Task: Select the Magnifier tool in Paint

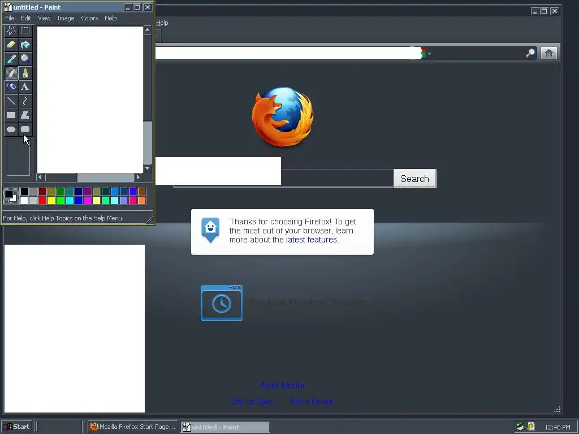Action: click(25, 59)
